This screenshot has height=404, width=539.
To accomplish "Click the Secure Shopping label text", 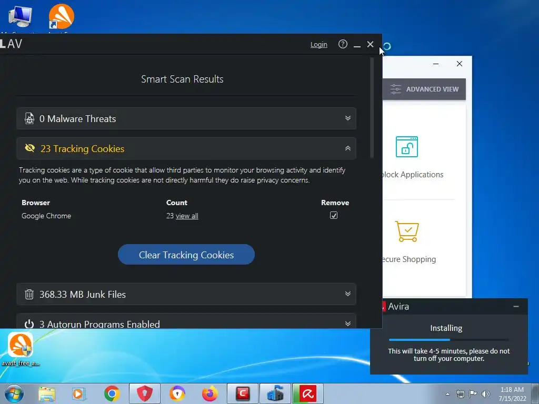I will click(x=409, y=259).
